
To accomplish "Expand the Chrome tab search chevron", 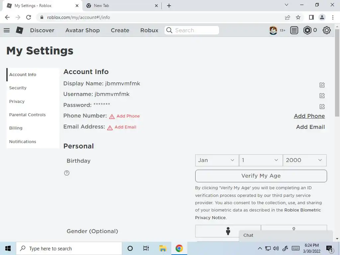I will (287, 5).
